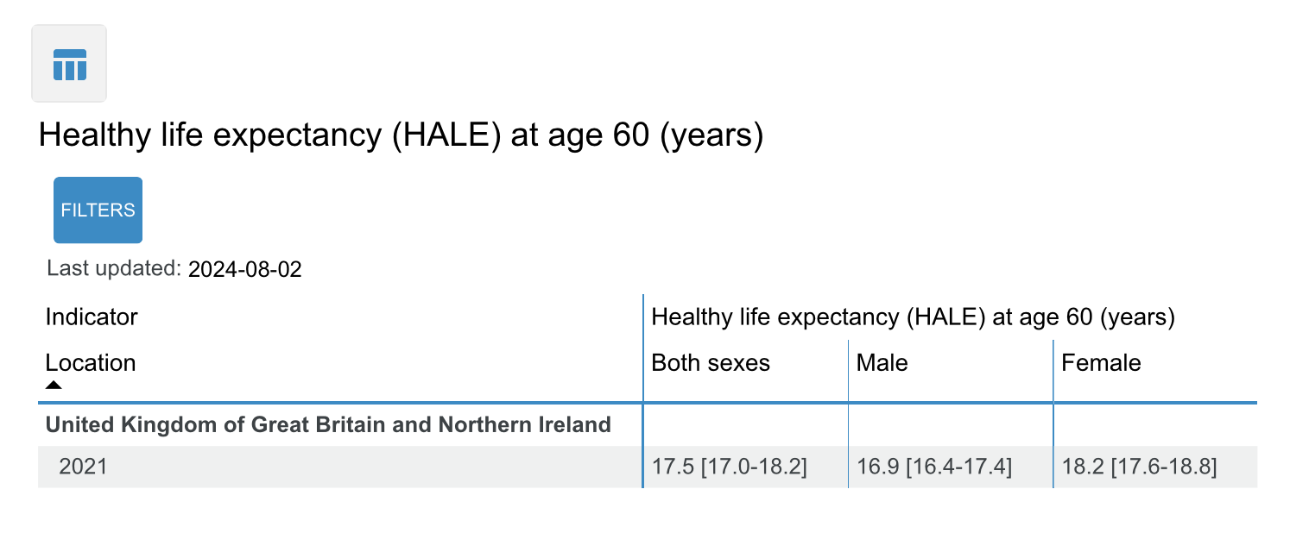
Task: Click empty Female cell in UK row
Action: click(1155, 424)
